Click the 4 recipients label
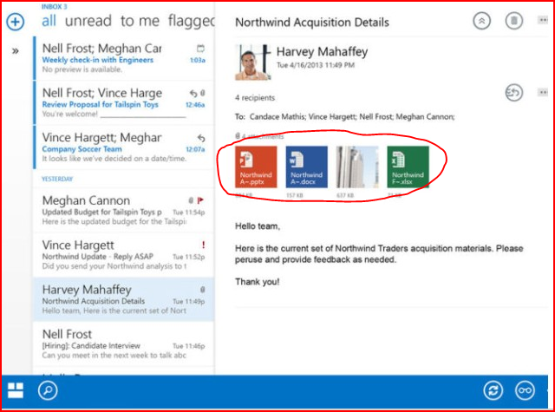 255,98
